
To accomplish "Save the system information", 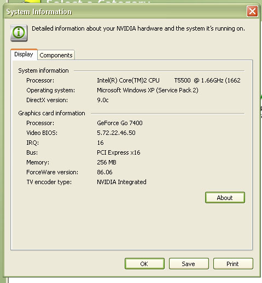I will [189, 264].
